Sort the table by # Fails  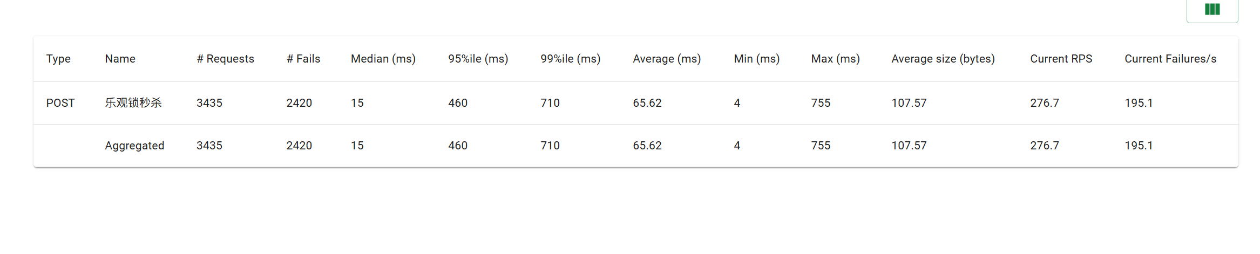[x=303, y=59]
